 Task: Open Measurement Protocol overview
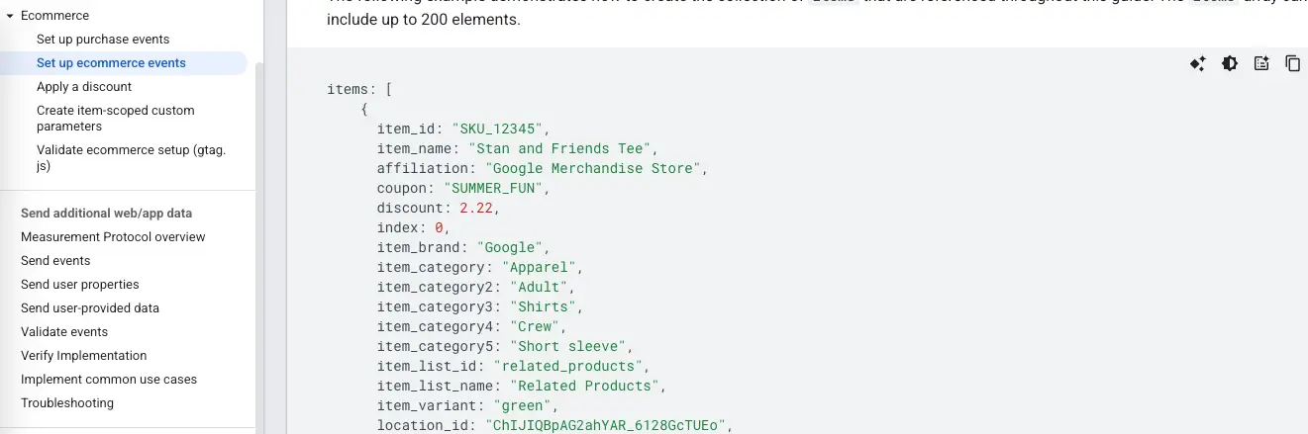(113, 237)
